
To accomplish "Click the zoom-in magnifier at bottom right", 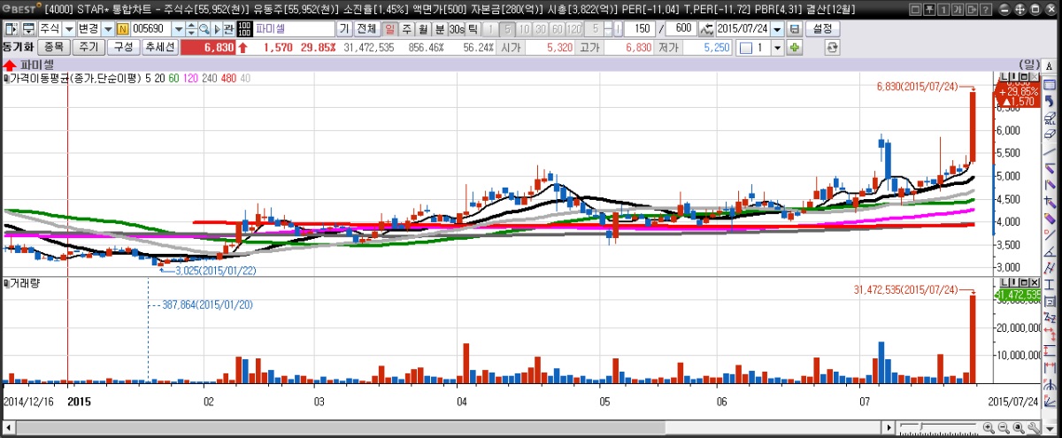I will click(x=987, y=428).
